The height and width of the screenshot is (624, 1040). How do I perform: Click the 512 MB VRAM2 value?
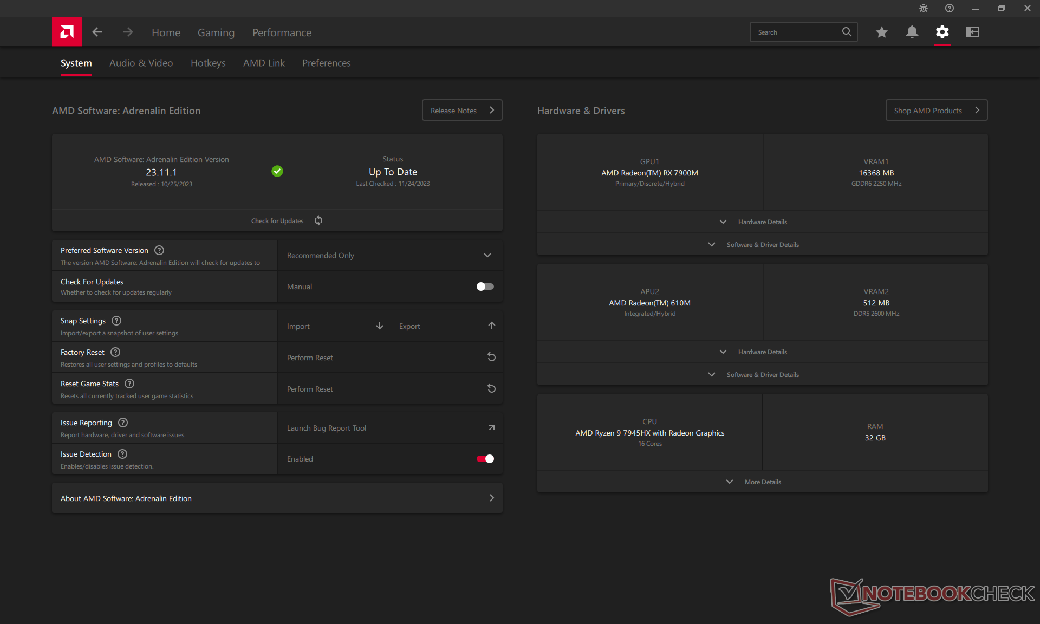click(x=876, y=303)
